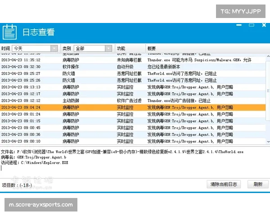Select the highlighted 09:04:24 log entry
The height and width of the screenshot is (216, 270).
click(135, 108)
